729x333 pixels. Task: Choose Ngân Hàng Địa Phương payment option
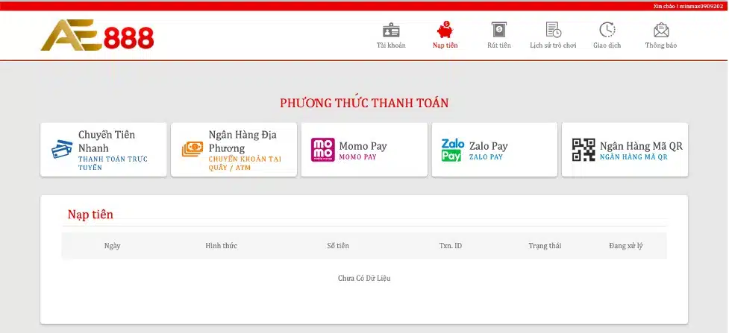pyautogui.click(x=234, y=150)
